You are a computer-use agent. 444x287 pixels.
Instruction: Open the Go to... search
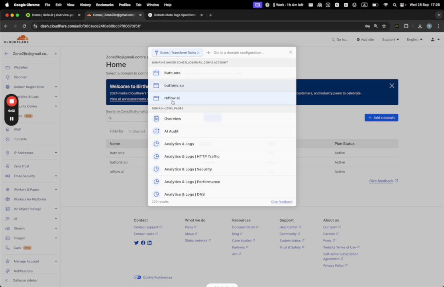pos(340,40)
